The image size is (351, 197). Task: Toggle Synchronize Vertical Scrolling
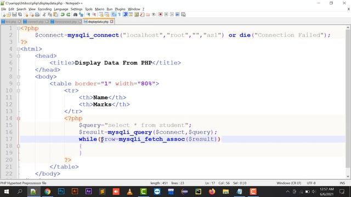101,15
